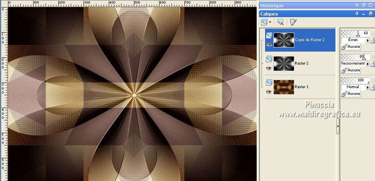Toggle transparency lock for Raster 2

pos(373,64)
